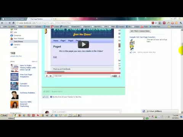This screenshot has height=137, width=183.
Task: Stop page loading with the X icon
Action: (x=10, y=23)
